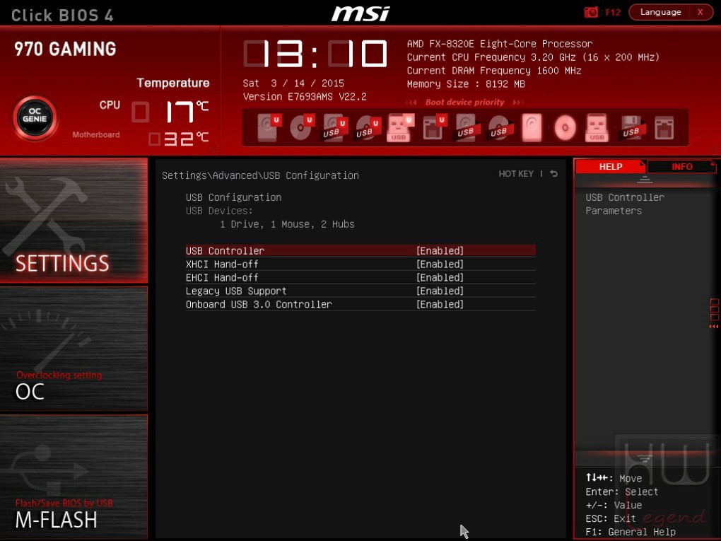Click the left arrows beside Boot device priority
Screen dimensions: 721x541
(x=411, y=102)
